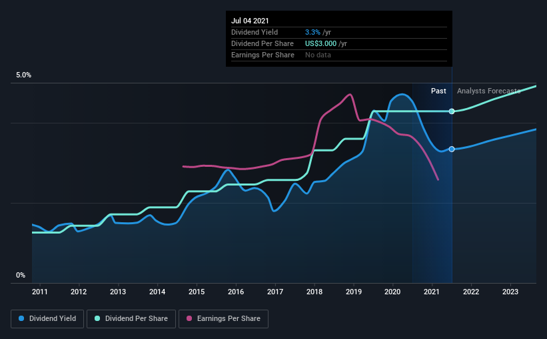The image size is (547, 339).
Task: Click the Jul 04 2021 tooltip date
Action: click(x=250, y=21)
